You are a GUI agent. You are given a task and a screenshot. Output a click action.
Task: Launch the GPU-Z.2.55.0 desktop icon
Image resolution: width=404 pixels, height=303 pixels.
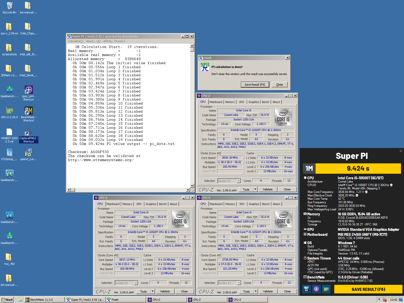[9, 111]
